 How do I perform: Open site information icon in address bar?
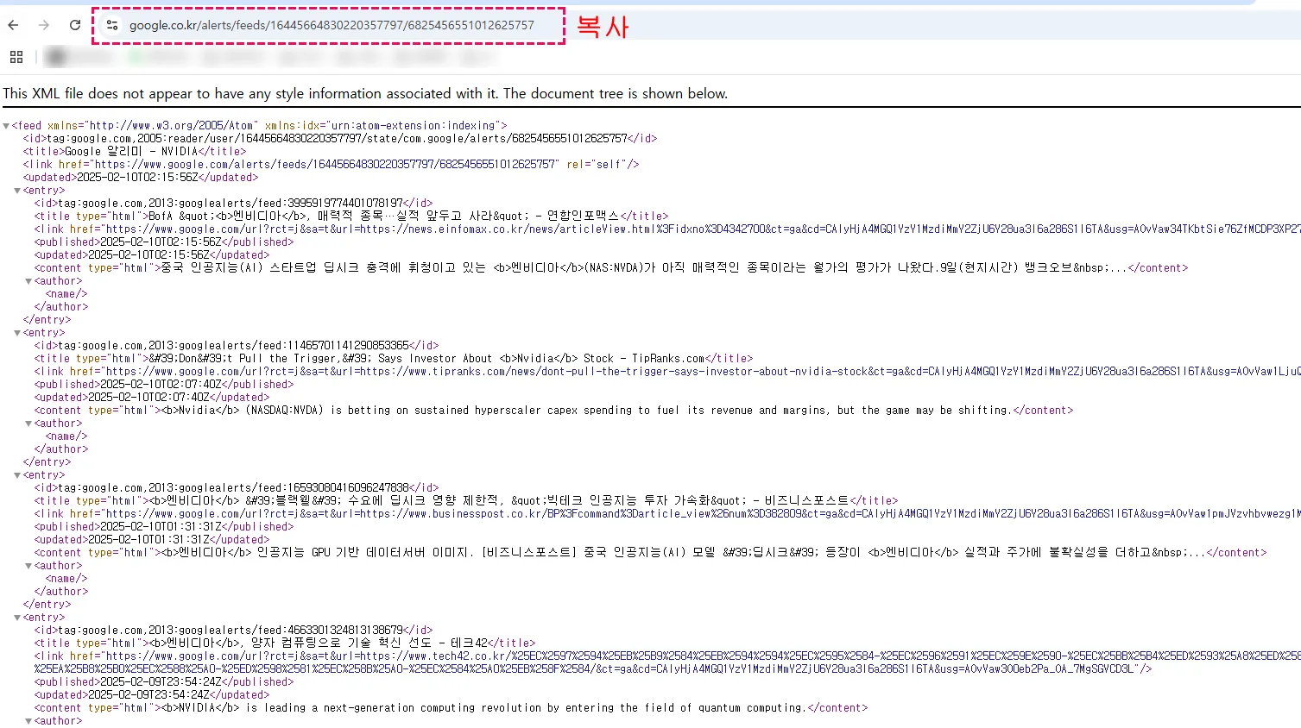111,25
